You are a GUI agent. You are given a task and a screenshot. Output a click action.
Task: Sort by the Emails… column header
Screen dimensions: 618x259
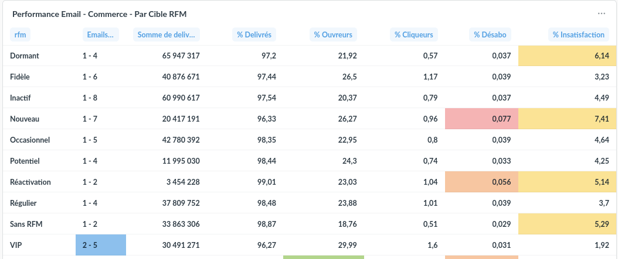100,34
